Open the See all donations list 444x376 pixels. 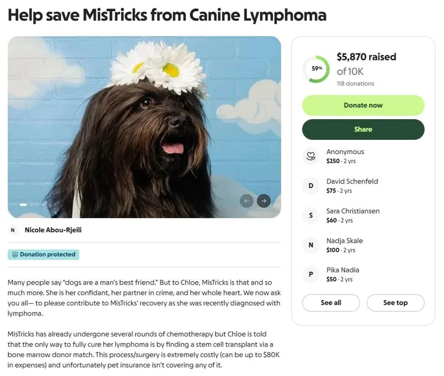click(x=331, y=303)
